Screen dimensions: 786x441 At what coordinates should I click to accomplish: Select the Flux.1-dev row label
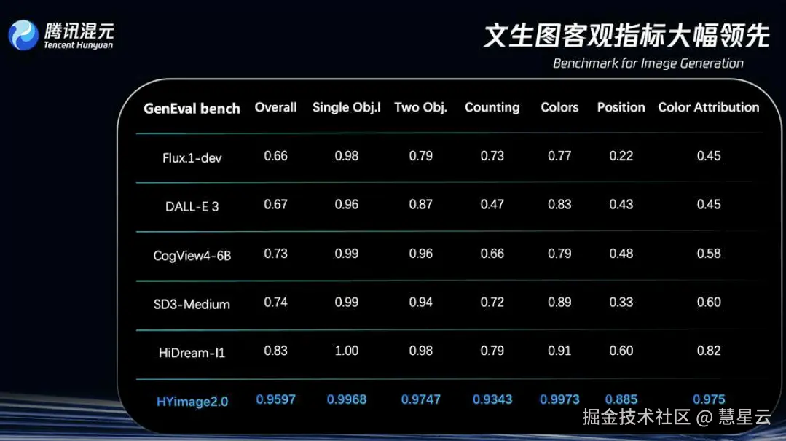point(192,158)
